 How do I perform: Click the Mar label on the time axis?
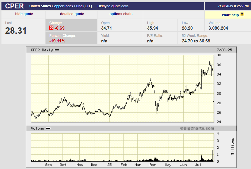[138, 165]
